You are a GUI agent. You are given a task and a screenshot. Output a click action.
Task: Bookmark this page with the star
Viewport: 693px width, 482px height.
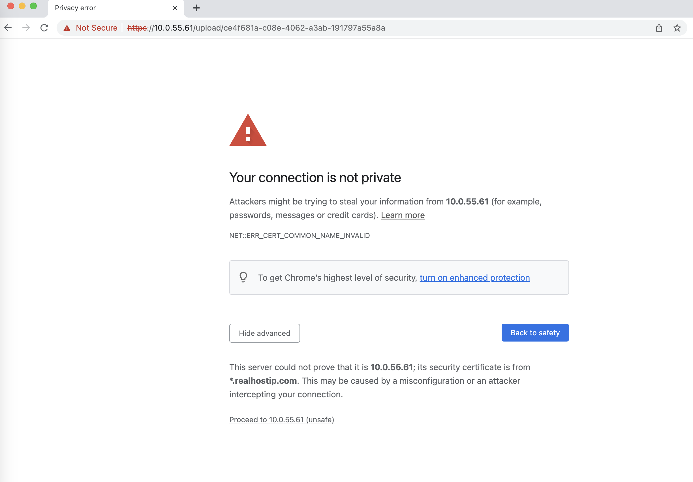(x=677, y=28)
